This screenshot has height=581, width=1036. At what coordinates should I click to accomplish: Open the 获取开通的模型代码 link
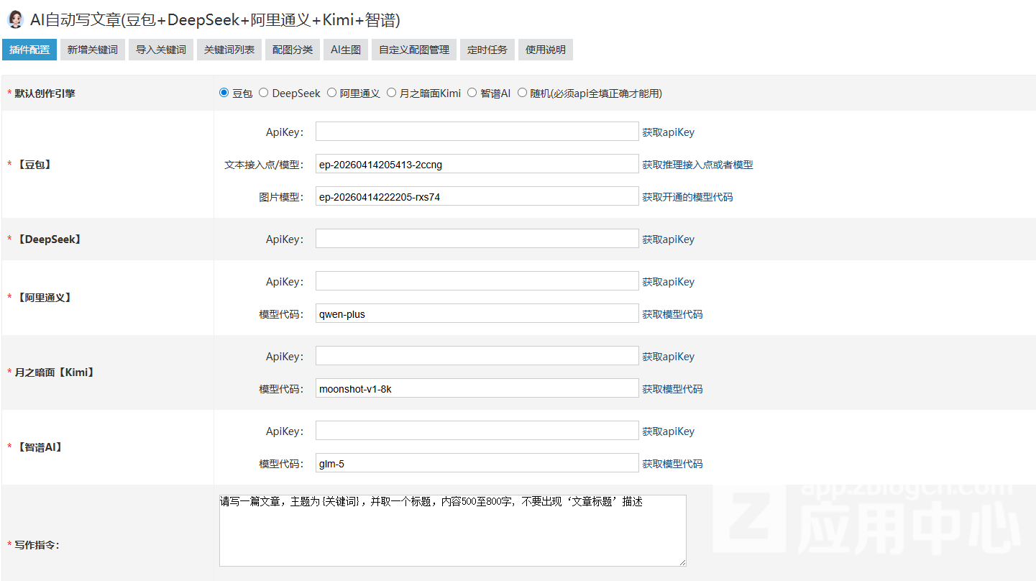687,197
